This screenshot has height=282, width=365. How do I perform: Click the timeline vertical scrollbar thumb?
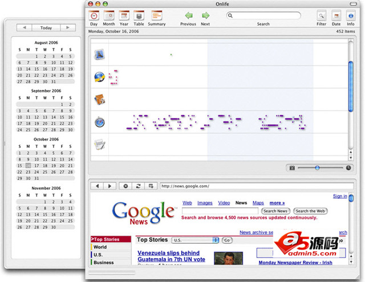(x=351, y=87)
